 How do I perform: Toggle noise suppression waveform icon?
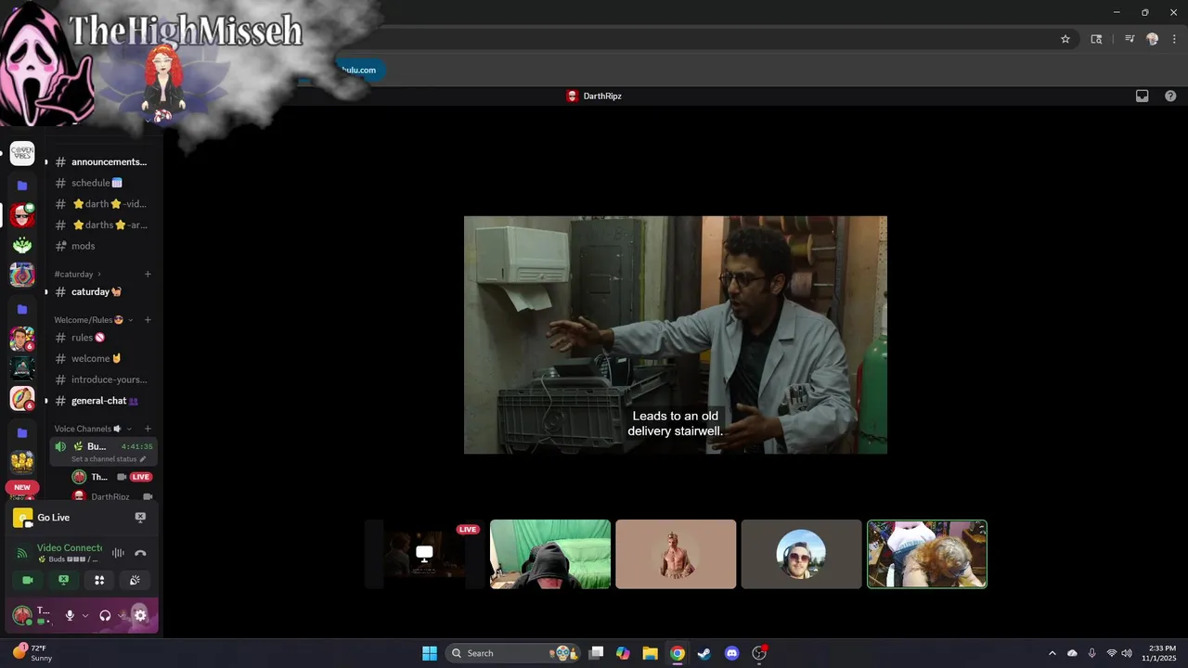[x=118, y=553]
